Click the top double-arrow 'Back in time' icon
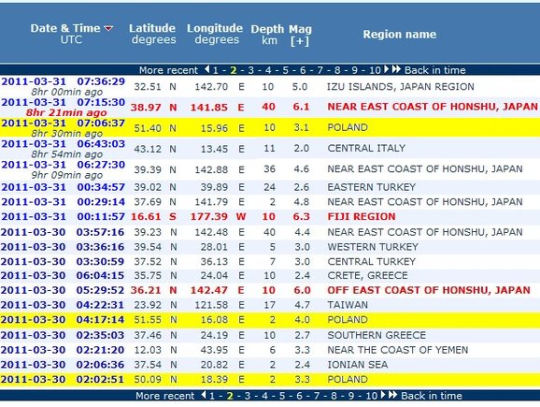The image size is (540, 407). coord(396,69)
